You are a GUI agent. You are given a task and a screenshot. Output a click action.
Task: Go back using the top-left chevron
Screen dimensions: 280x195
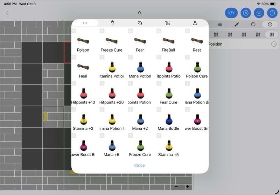pos(7,13)
